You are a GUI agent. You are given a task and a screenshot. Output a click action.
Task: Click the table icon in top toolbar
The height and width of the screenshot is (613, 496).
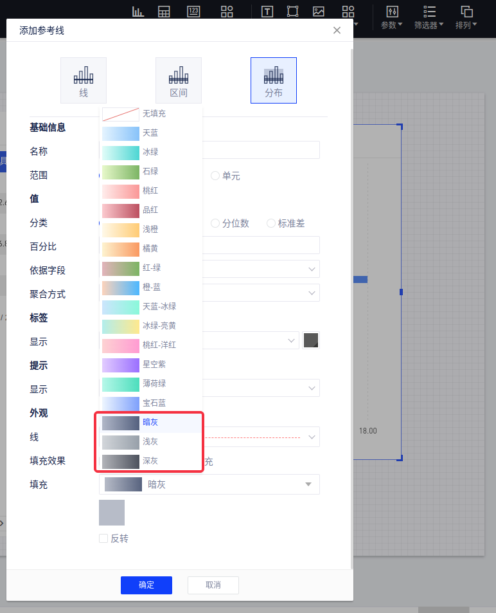click(x=164, y=12)
